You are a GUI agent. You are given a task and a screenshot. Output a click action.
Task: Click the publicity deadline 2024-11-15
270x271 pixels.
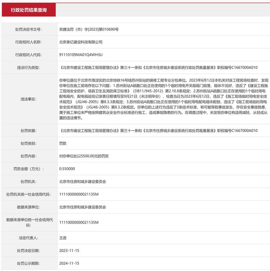click(69, 263)
